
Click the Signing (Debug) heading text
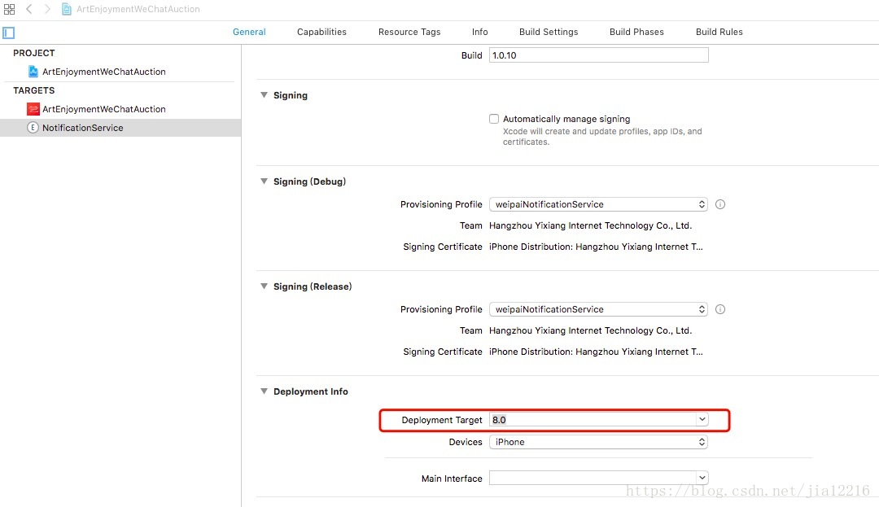click(309, 181)
